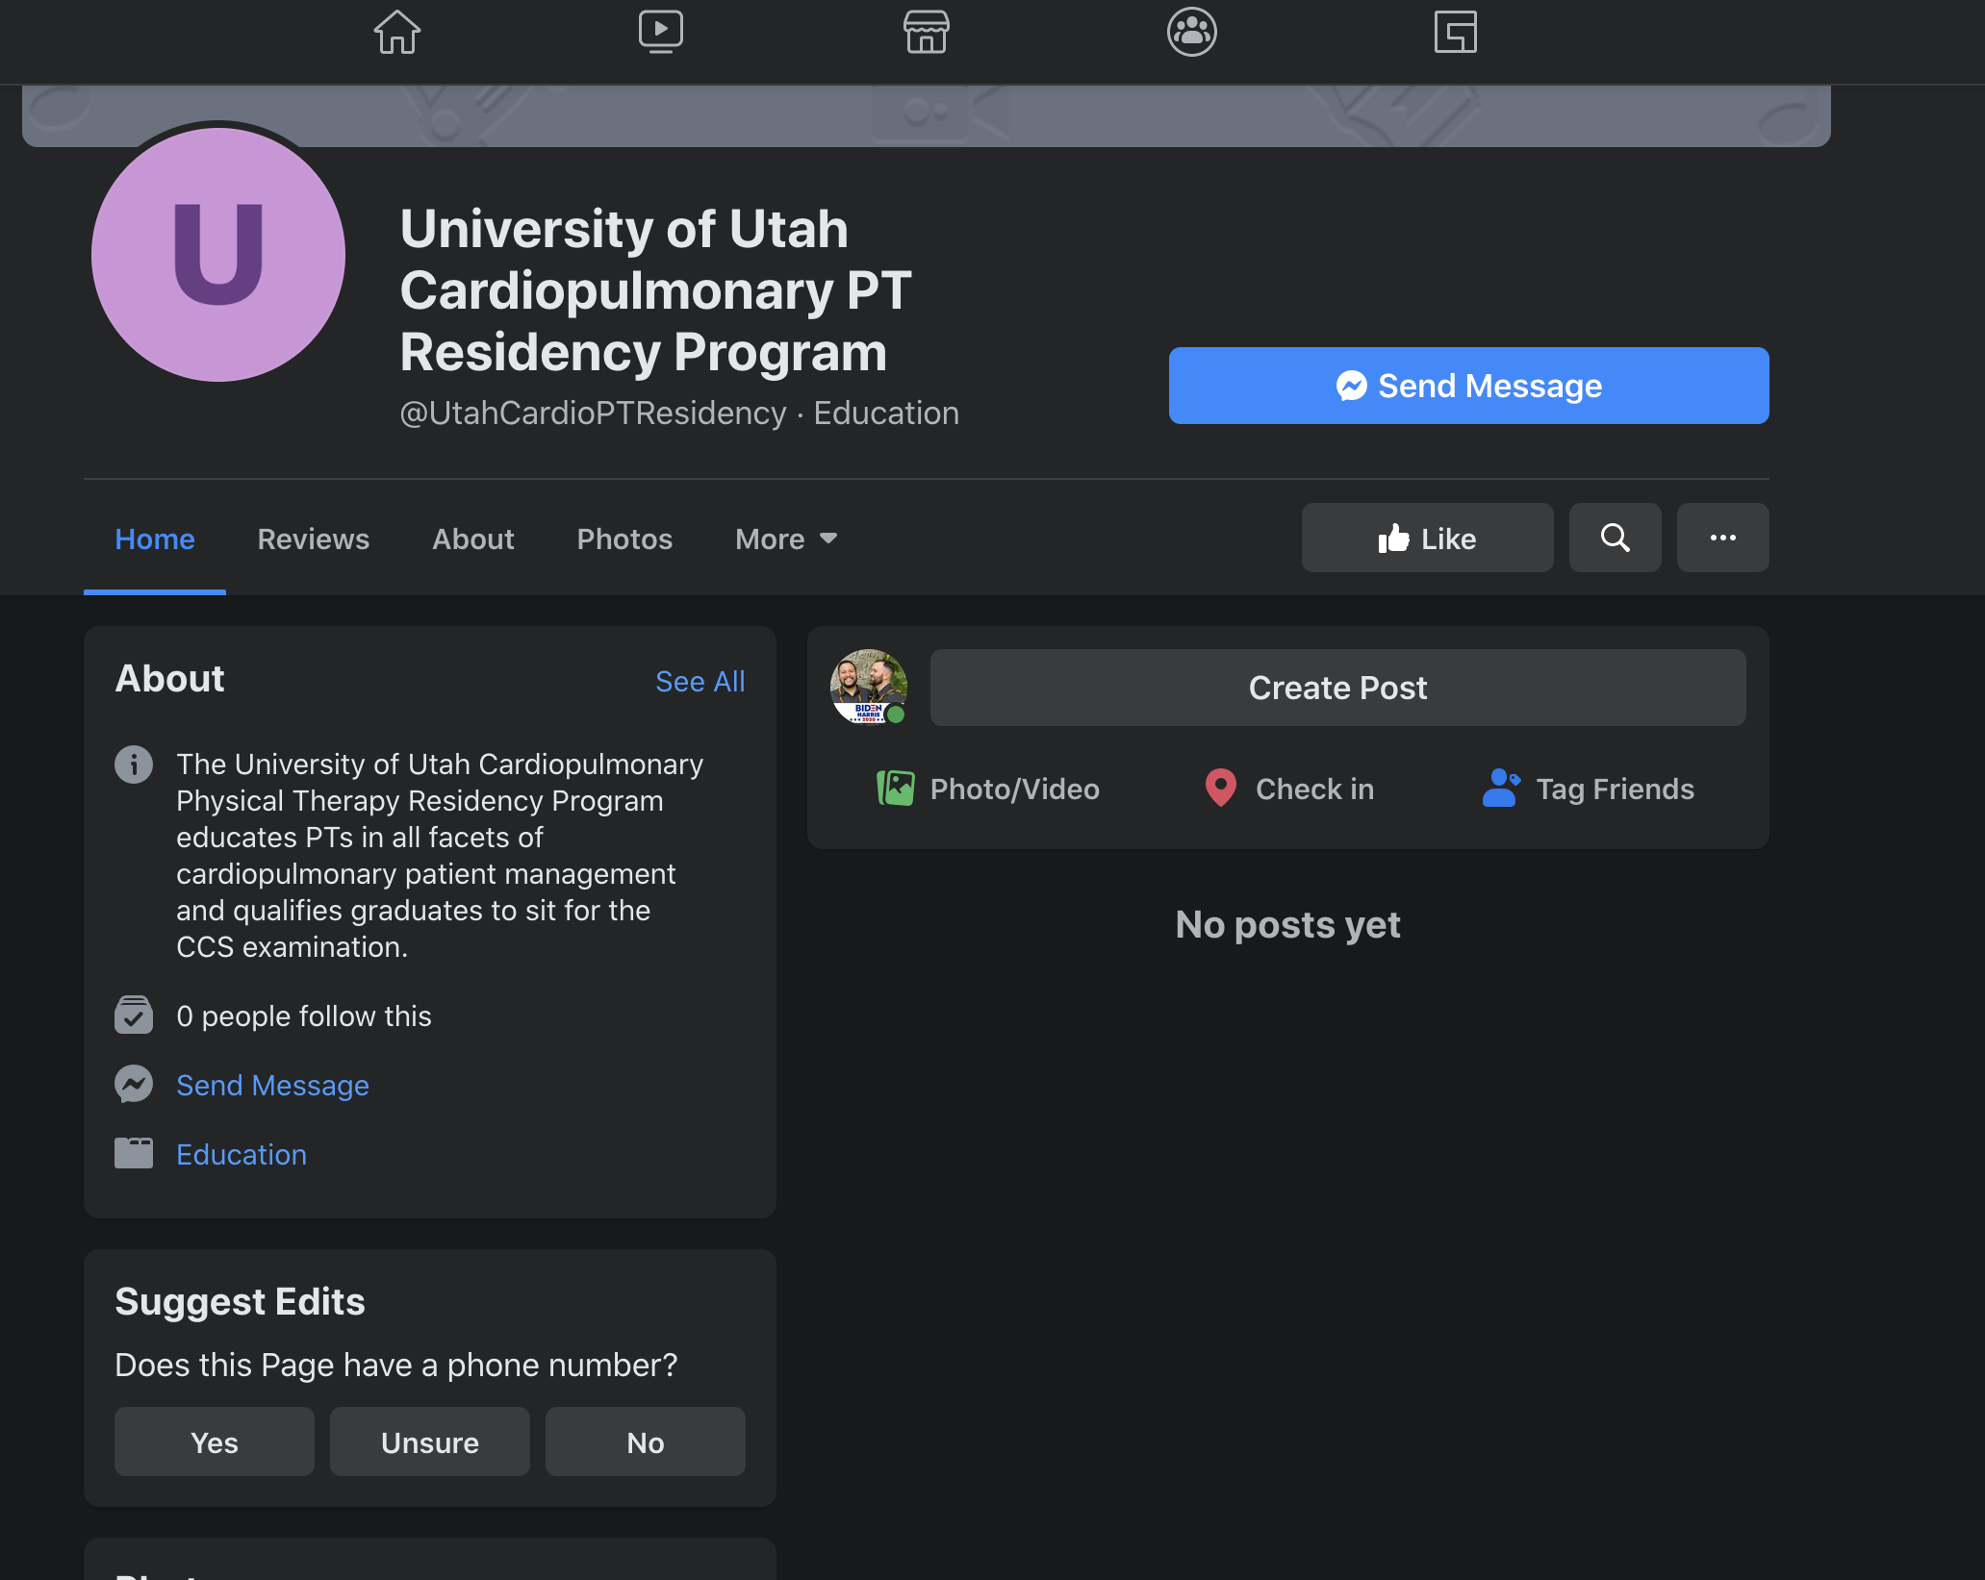1985x1580 pixels.
Task: Click the Education category folder icon
Action: [134, 1153]
